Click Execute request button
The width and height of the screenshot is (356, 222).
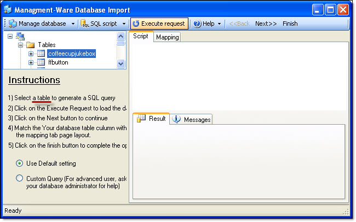coord(159,24)
